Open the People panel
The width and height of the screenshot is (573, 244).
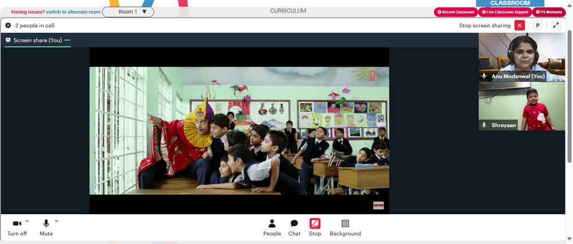click(272, 228)
